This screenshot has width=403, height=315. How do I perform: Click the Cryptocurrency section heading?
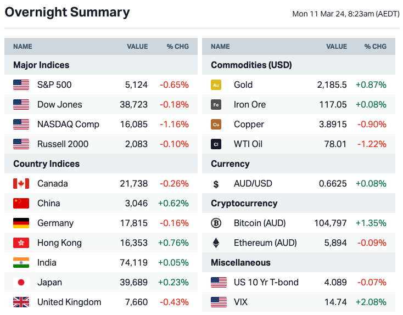245,204
